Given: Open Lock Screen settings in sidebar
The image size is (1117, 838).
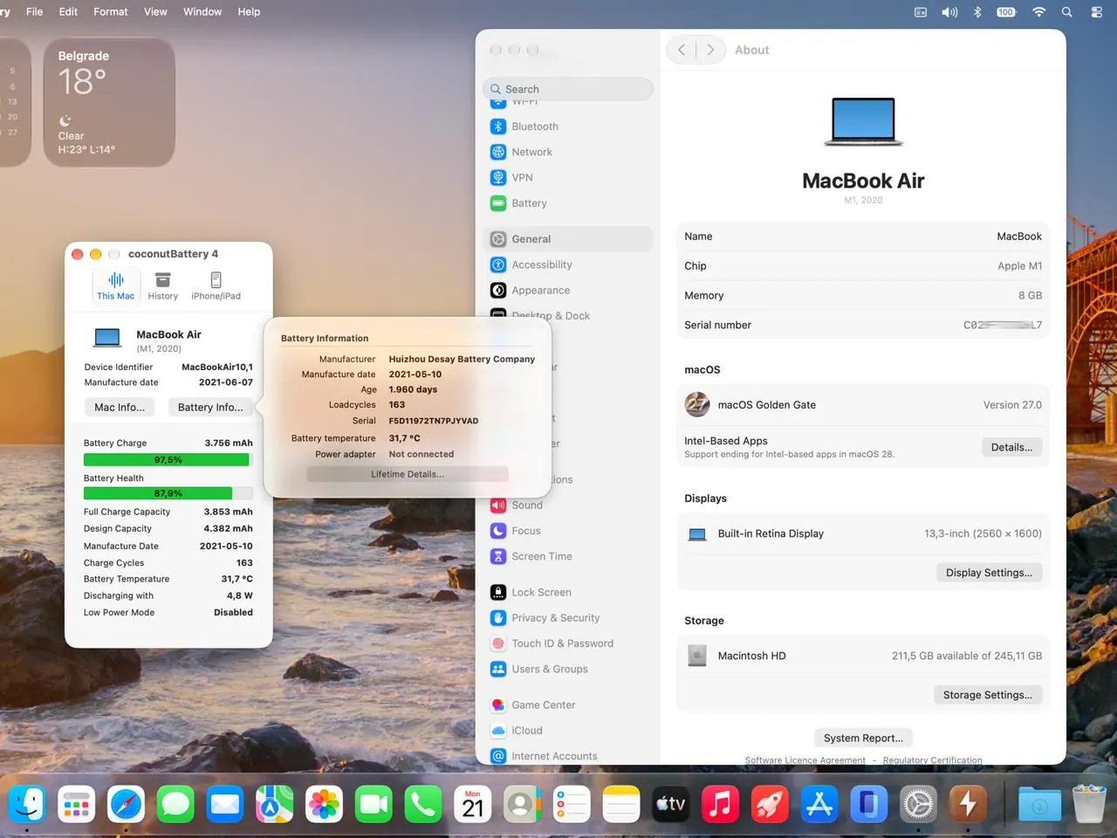Looking at the screenshot, I should click(567, 592).
